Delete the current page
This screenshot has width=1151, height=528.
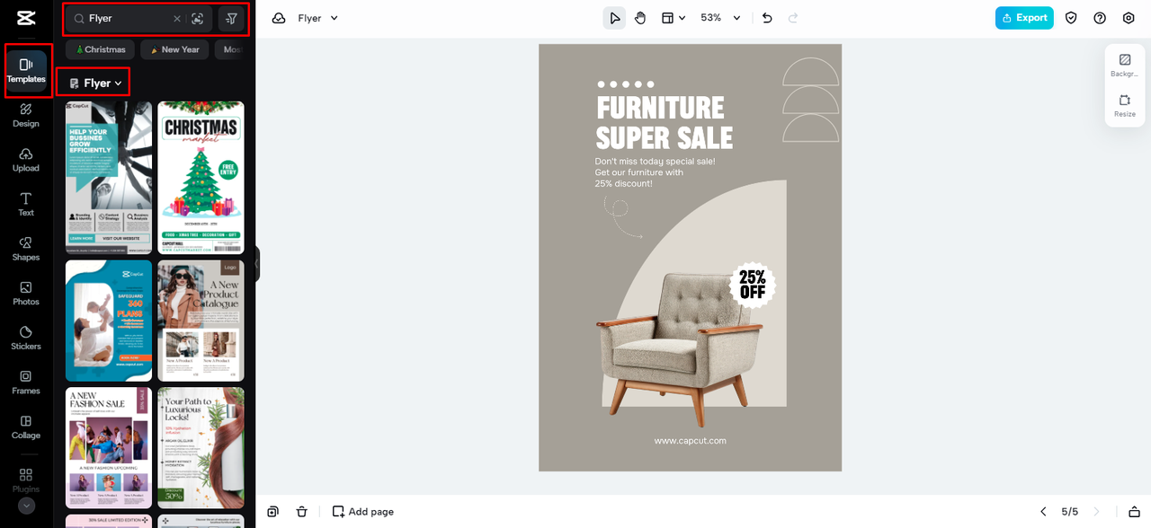301,511
